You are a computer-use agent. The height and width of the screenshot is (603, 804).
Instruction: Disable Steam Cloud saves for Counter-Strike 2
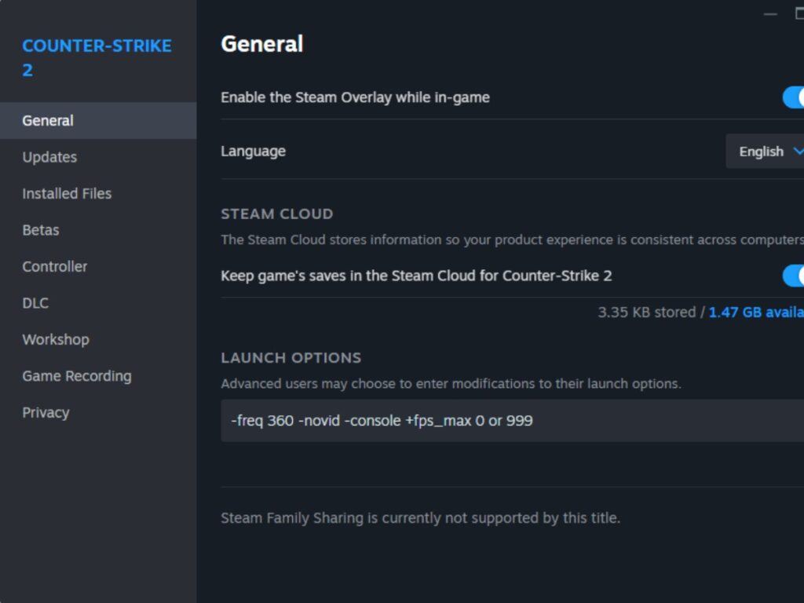[793, 276]
